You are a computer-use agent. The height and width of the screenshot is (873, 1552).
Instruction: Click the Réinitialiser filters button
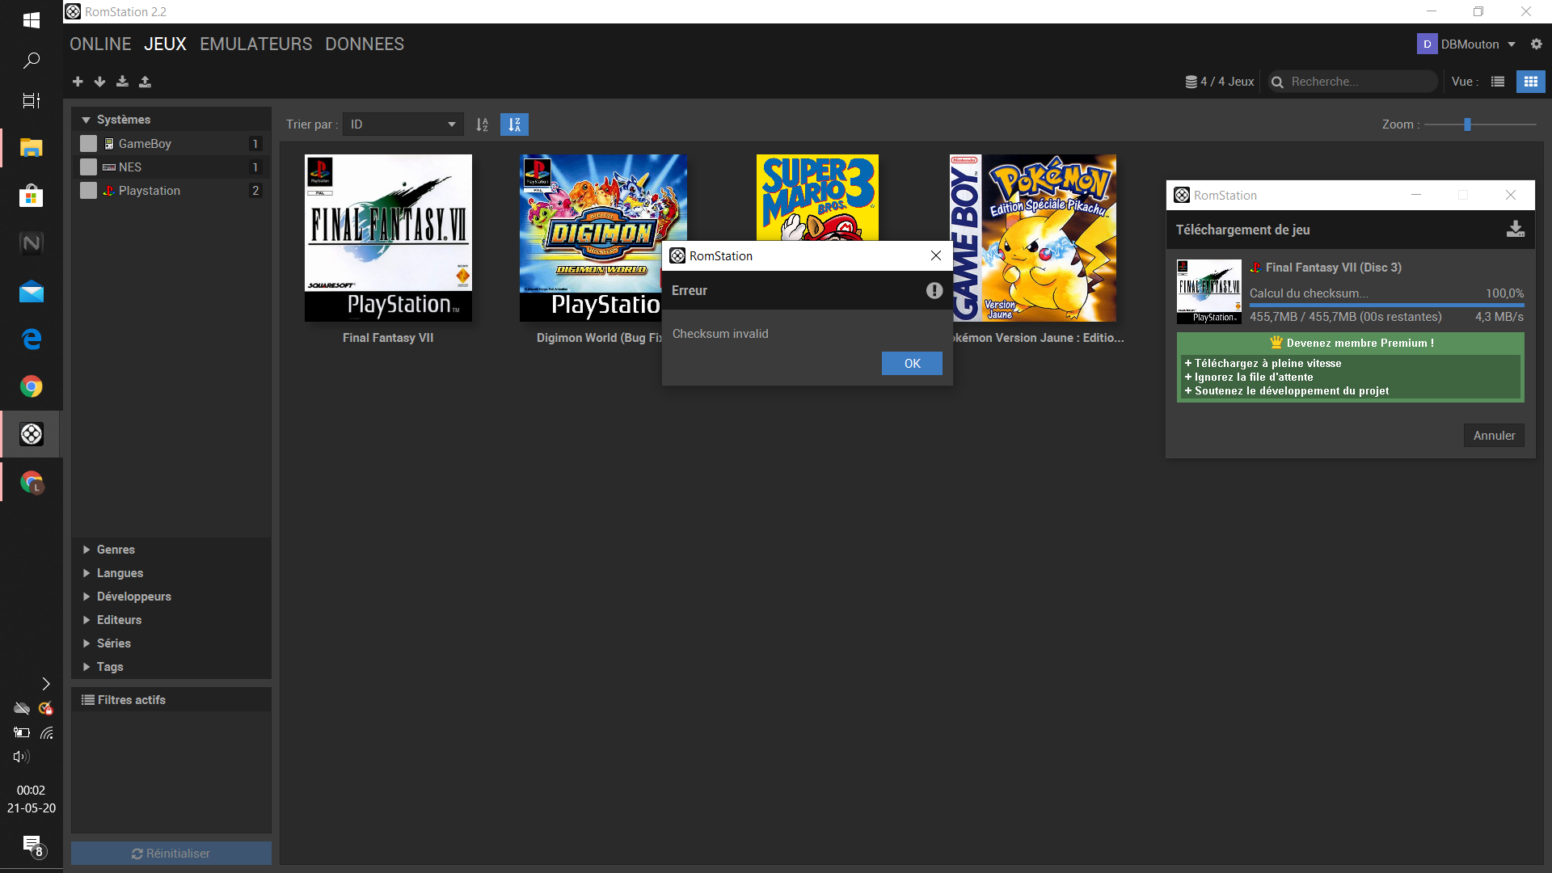(171, 854)
